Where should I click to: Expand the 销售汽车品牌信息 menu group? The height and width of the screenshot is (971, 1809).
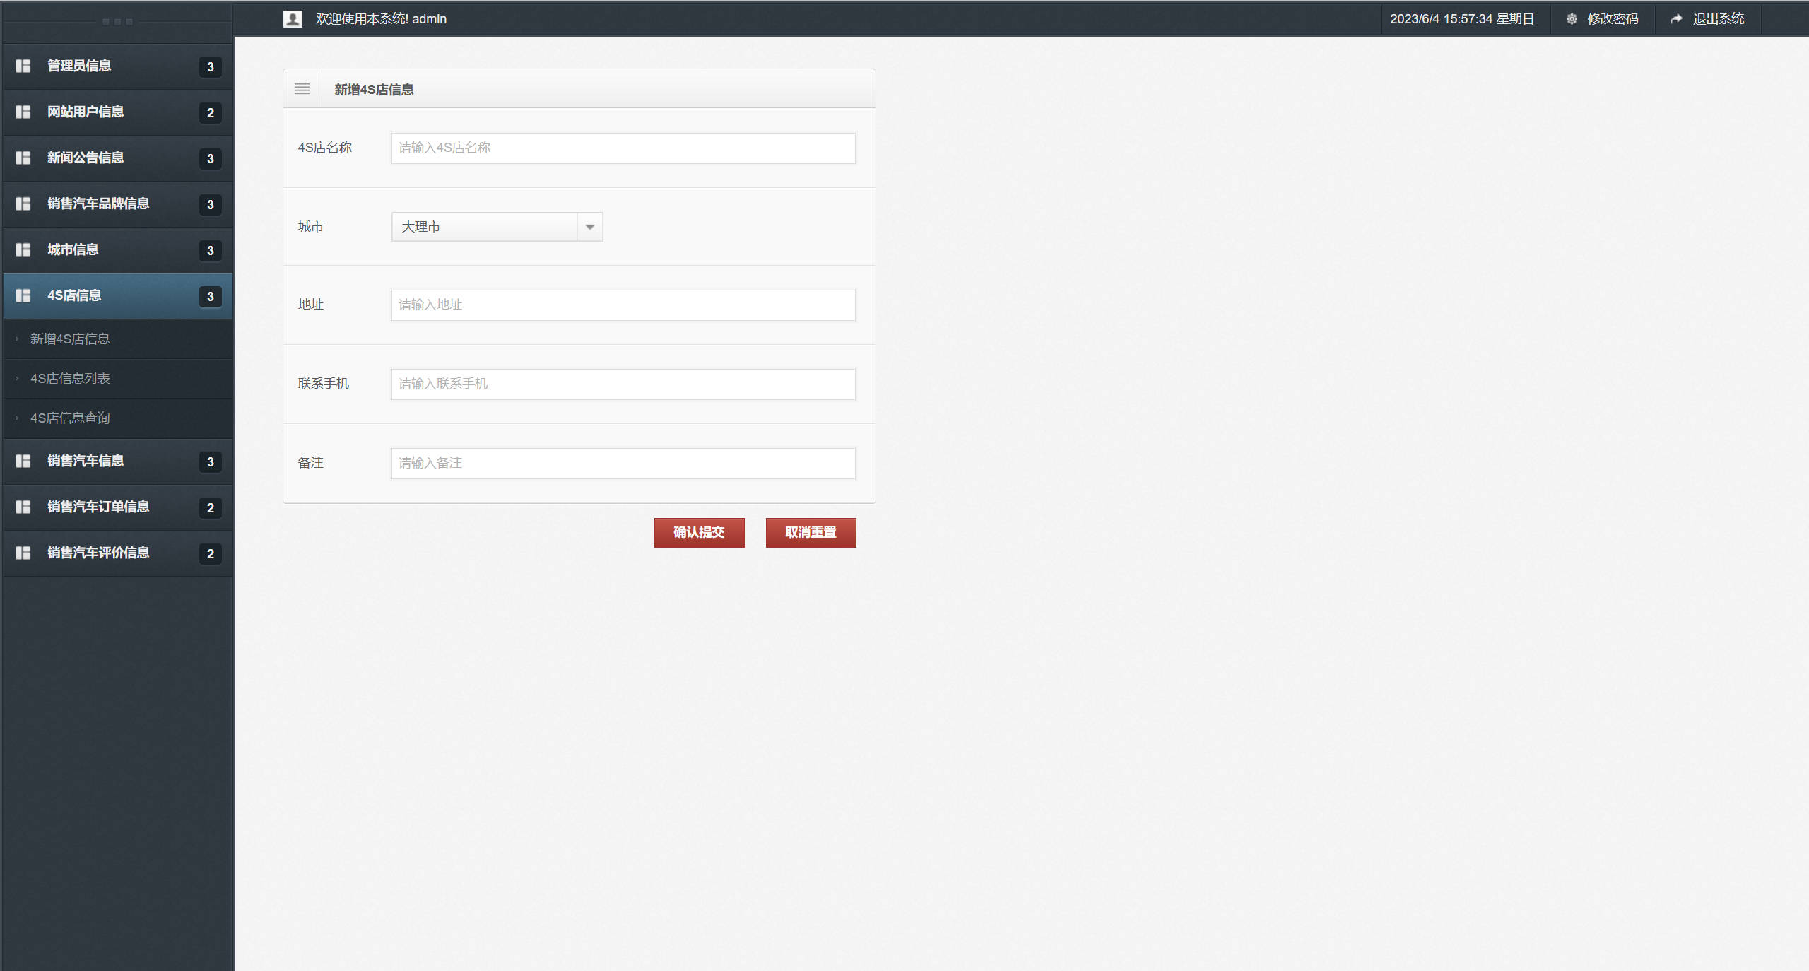[98, 204]
